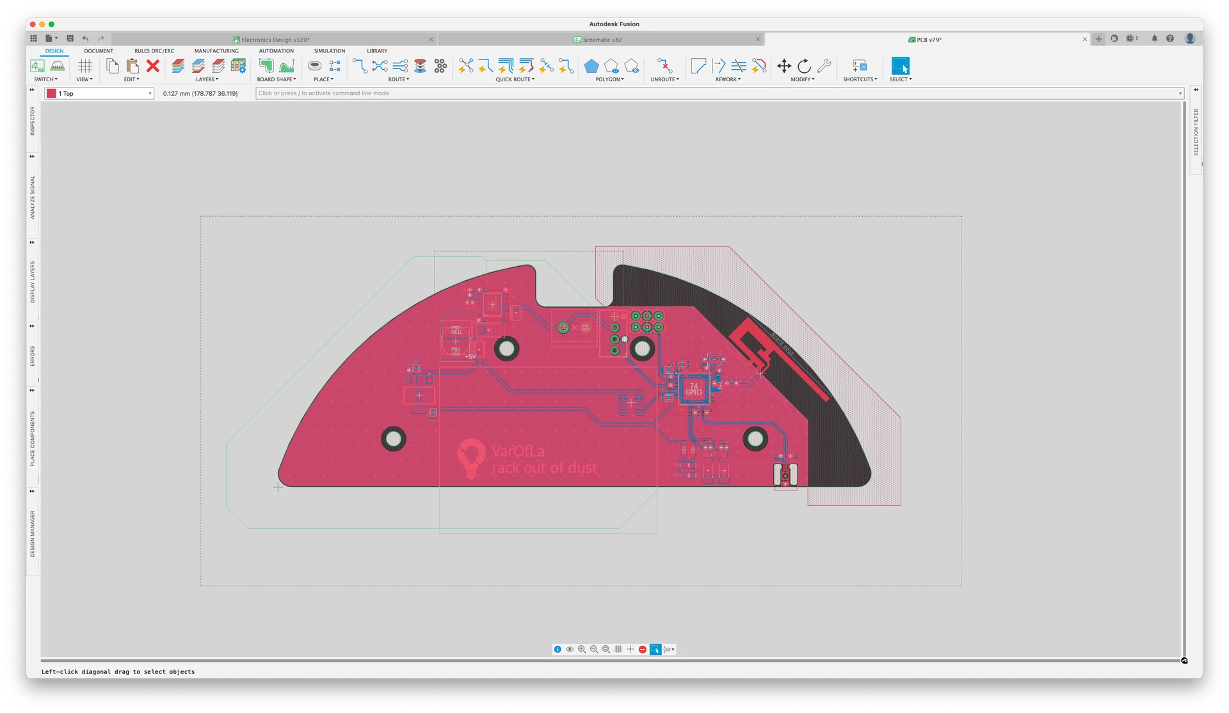Click the command line input field
Screen dimensions: 1229x713
pos(717,93)
